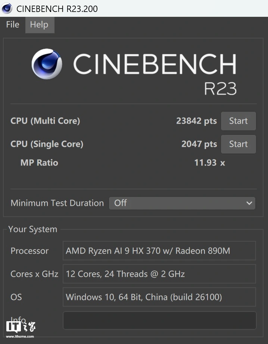Viewport: 268px width, 344px height.
Task: Click the MP Ratio value 11.93 x
Action: pyautogui.click(x=209, y=162)
